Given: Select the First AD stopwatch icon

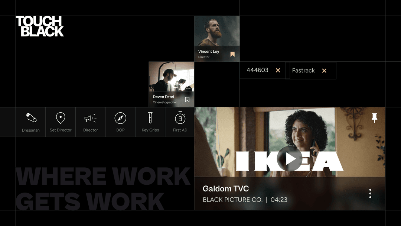Looking at the screenshot, I should [x=180, y=118].
